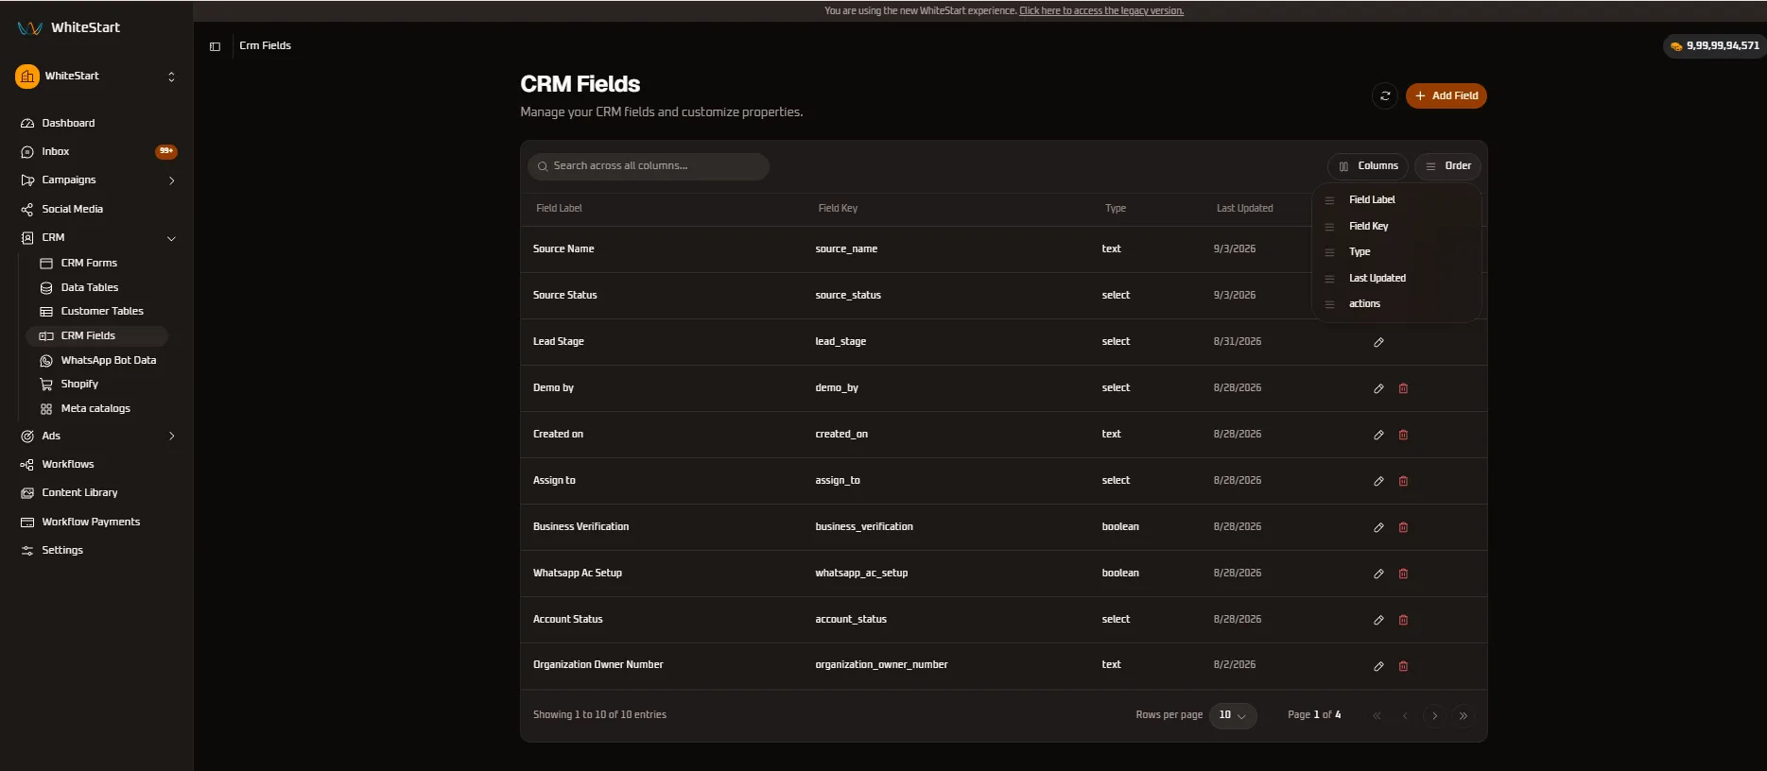1767x771 pixels.
Task: Open the Inbox sidebar item
Action: [56, 151]
